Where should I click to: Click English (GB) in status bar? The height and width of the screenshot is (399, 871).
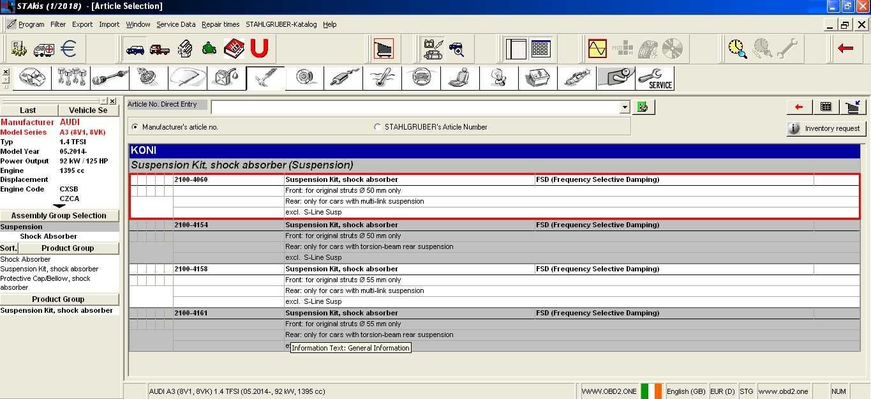tap(686, 391)
